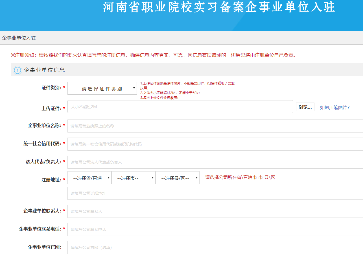363x254 pixels.
Task: Click the 企事业单位信息 section header
Action: tap(44, 70)
